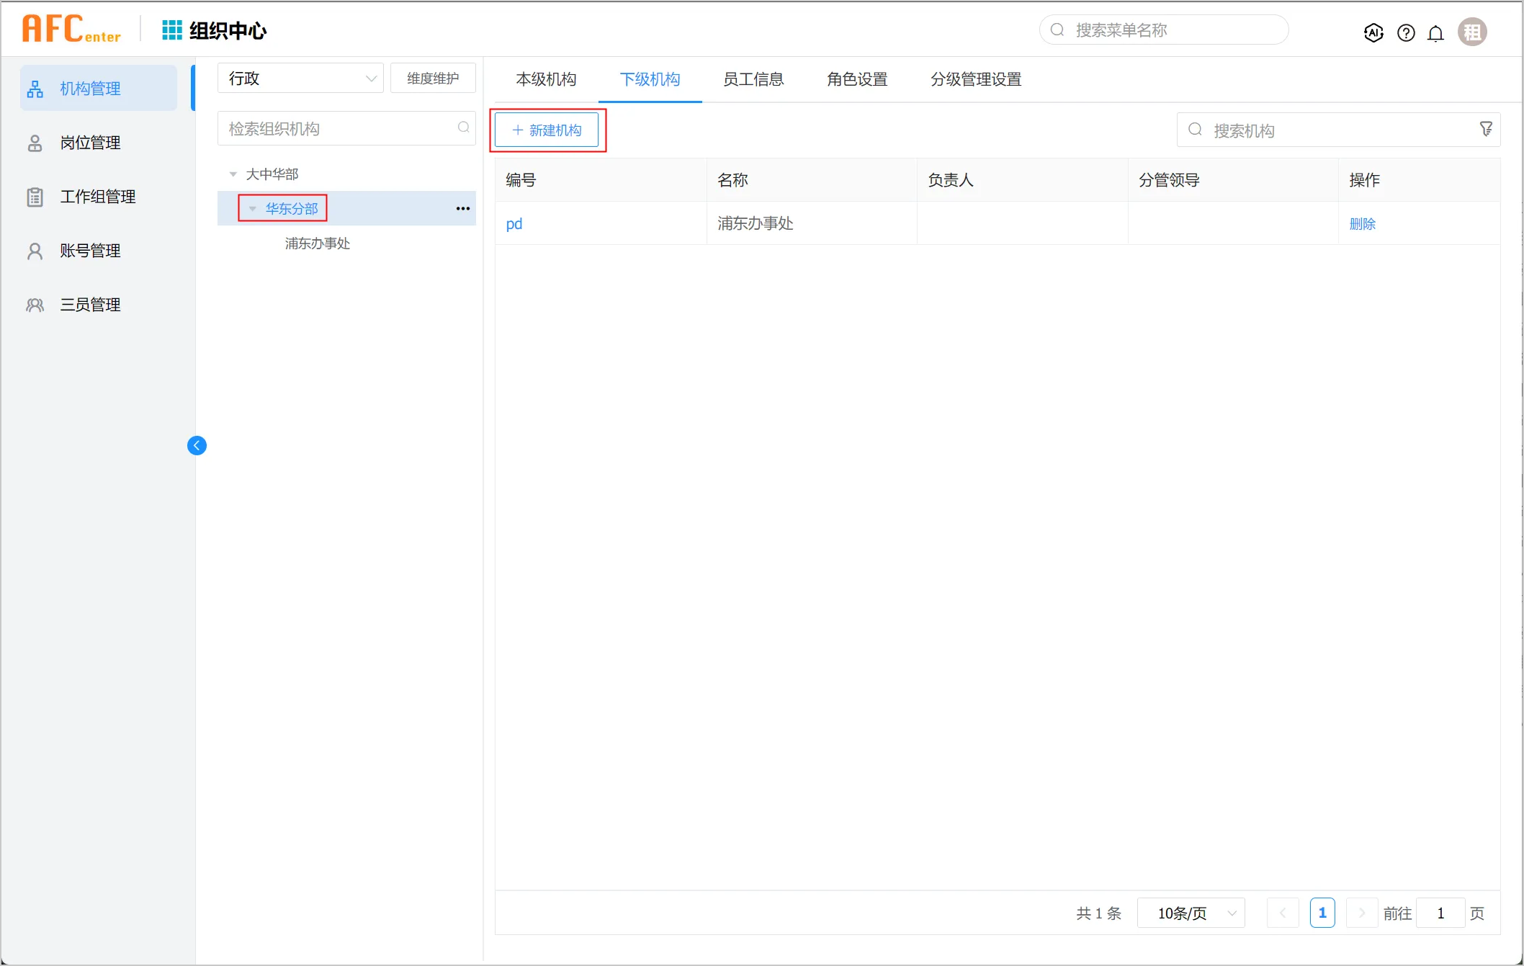Open the help question-mark icon
Screen dimensions: 1524x966
pos(1405,32)
